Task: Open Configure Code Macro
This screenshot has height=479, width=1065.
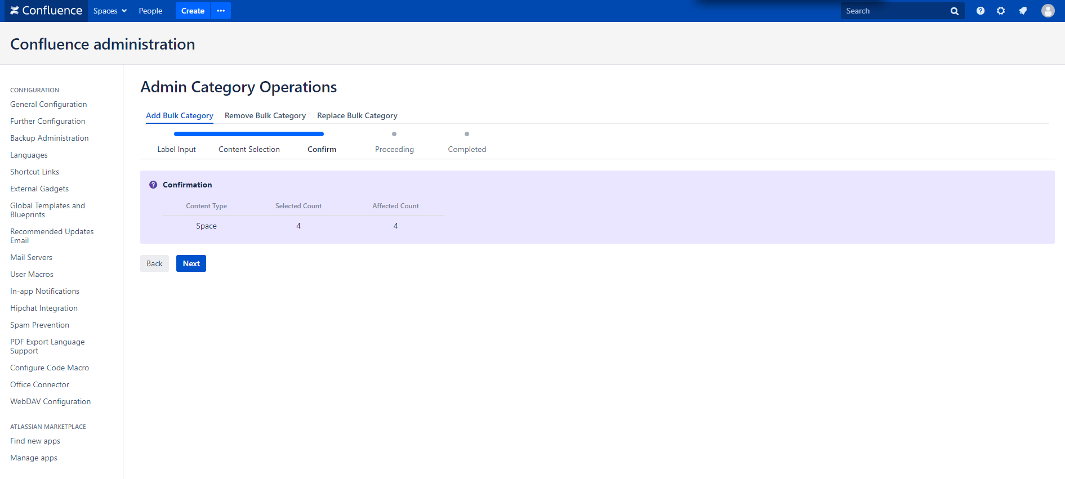Action: [x=50, y=368]
